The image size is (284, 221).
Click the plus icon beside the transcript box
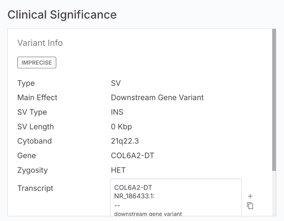pos(250,196)
